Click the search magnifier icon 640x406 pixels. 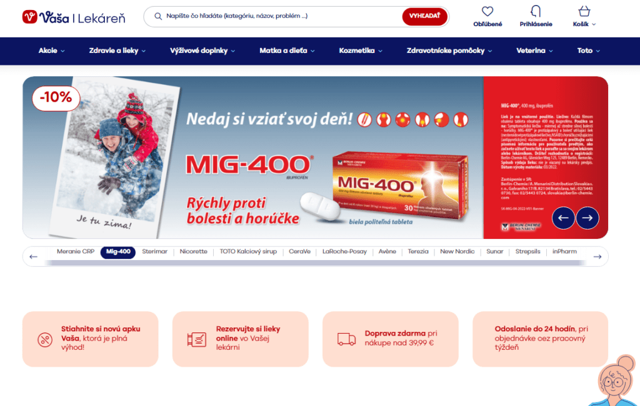click(x=158, y=16)
